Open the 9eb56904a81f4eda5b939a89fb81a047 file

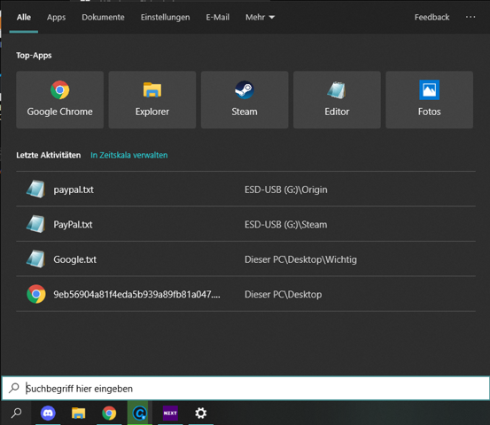[x=246, y=294]
